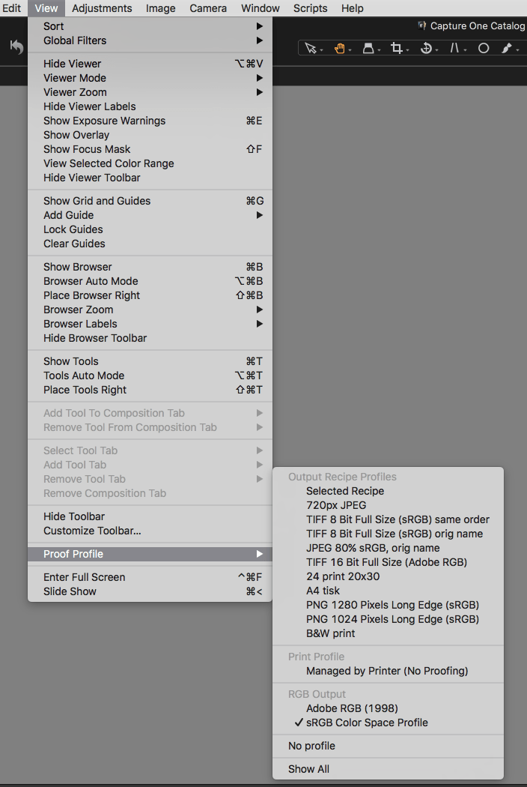
Task: Open the Help menu
Action: click(x=353, y=8)
